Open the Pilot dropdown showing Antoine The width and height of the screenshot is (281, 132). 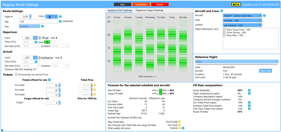click(x=242, y=20)
